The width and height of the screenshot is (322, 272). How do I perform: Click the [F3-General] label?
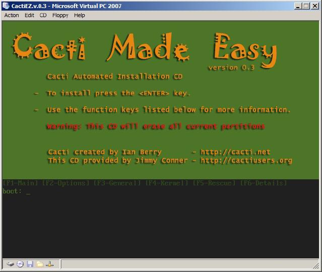pos(117,183)
